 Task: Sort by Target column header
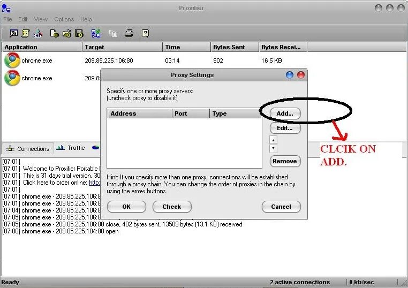pos(122,47)
